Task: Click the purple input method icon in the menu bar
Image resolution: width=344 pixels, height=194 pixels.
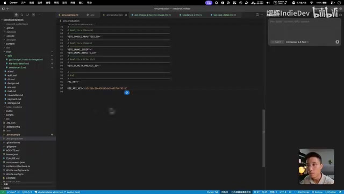Action: pos(209,3)
